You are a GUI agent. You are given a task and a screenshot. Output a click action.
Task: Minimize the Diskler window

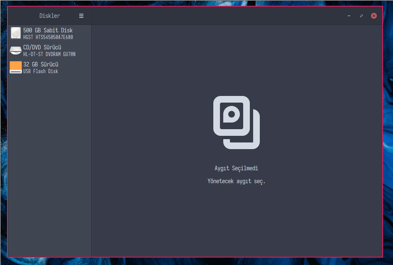[349, 16]
